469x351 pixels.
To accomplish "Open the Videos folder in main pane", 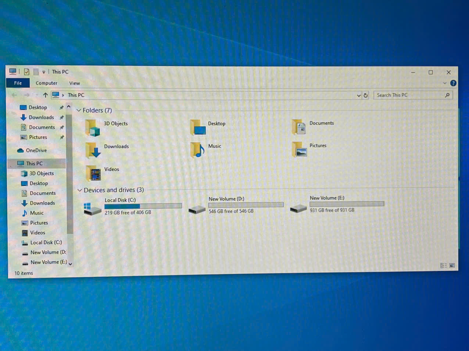I will point(93,173).
